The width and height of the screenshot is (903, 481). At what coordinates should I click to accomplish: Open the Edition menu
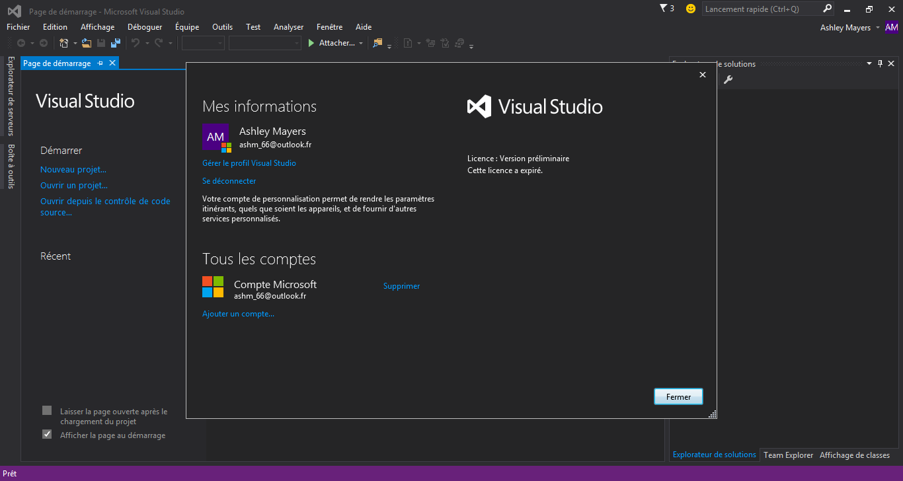point(55,27)
